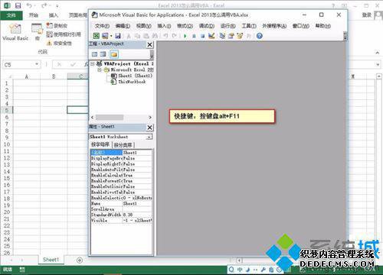Click Macros button in Excel ribbon
Viewport: 383px width, 275px height.
coord(38,32)
